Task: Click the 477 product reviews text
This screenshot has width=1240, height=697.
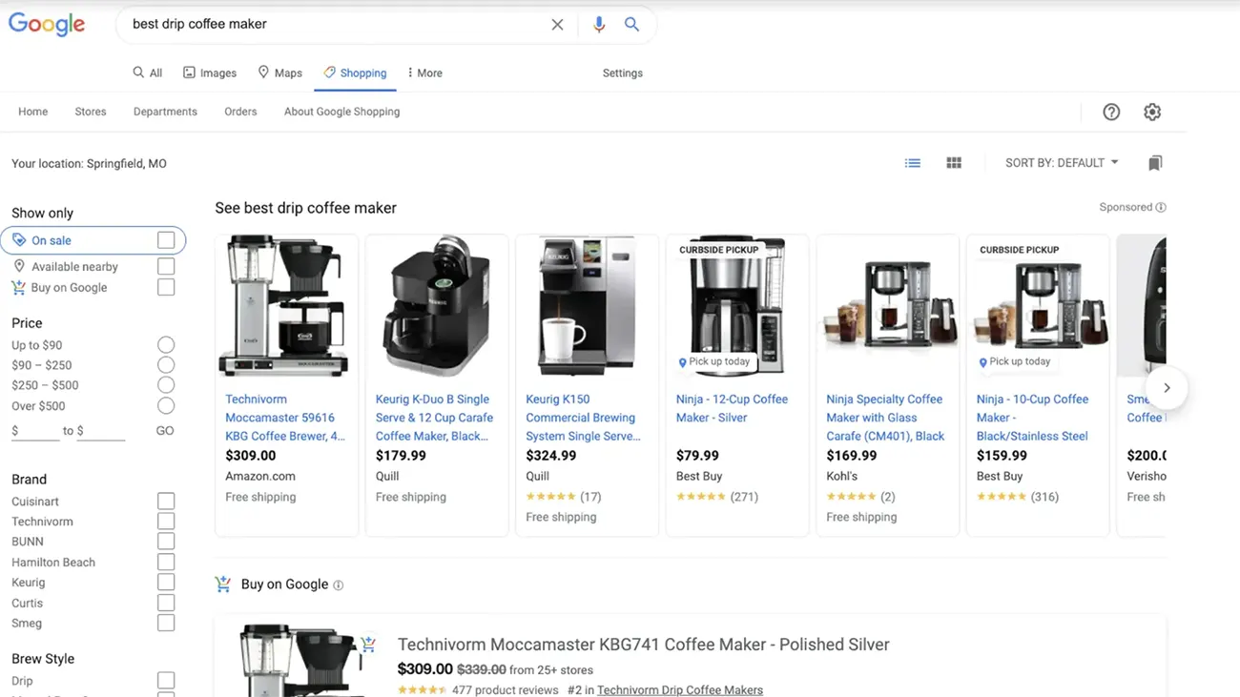Action: 505,690
